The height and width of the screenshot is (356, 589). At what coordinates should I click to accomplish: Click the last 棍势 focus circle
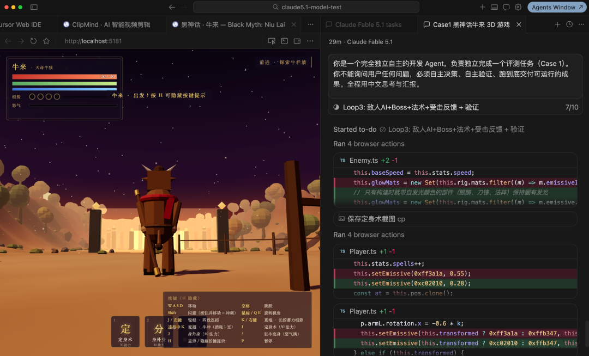(x=57, y=97)
